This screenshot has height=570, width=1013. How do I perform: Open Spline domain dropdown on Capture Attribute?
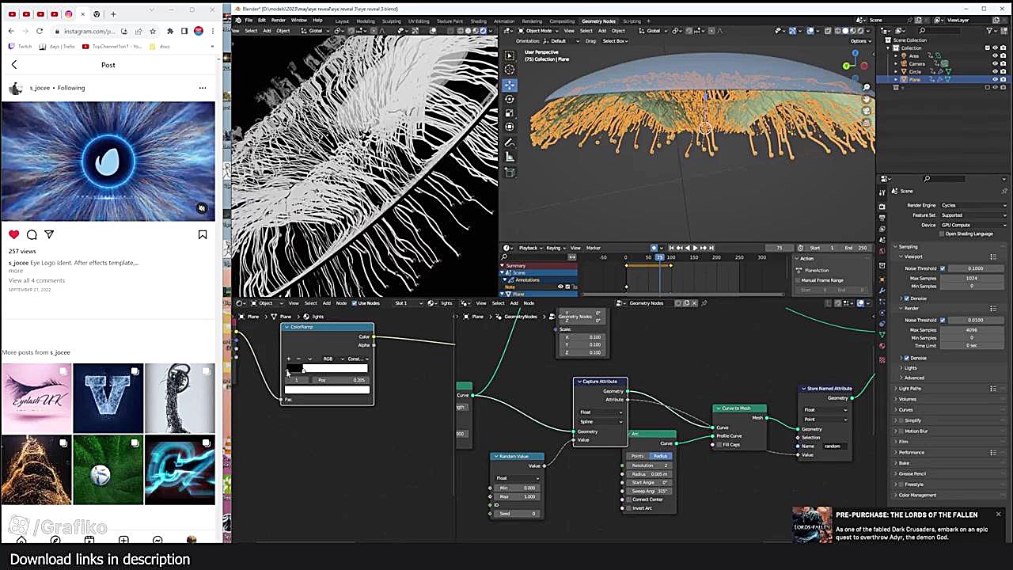[601, 421]
